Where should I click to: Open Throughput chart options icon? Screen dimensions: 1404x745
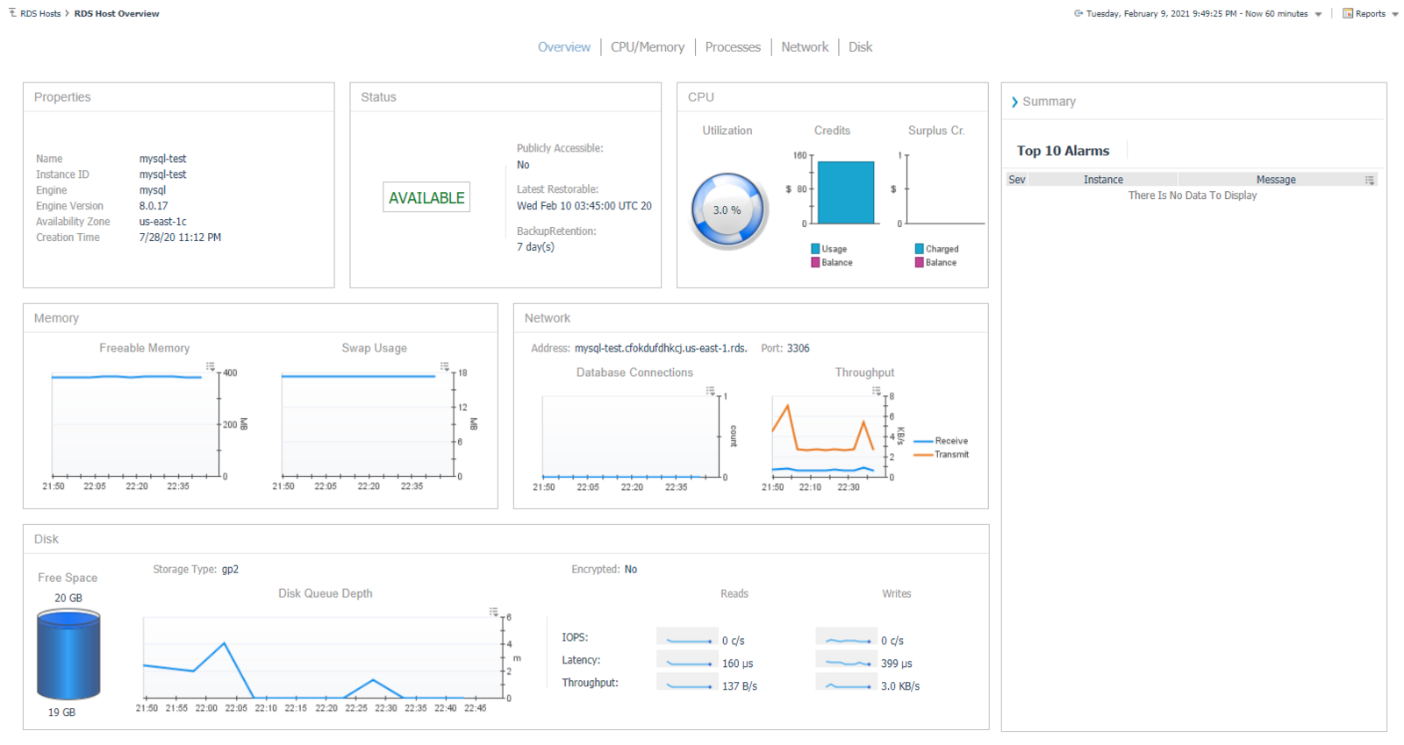[877, 391]
